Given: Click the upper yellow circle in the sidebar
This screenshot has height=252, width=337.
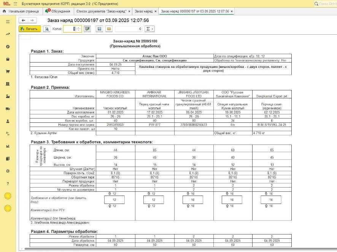Looking at the screenshot, I should pyautogui.click(x=8, y=196).
